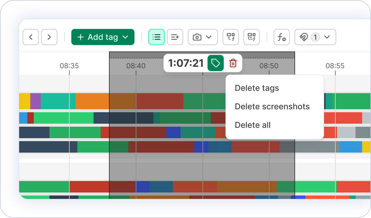
Task: Click the yellow segment in first row
Action: pos(25,101)
